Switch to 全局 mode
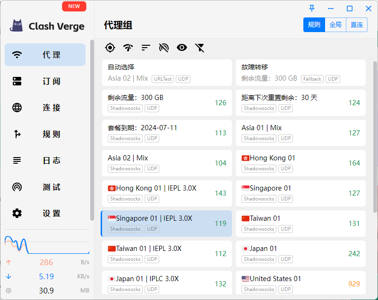378x300 pixels. (x=335, y=25)
